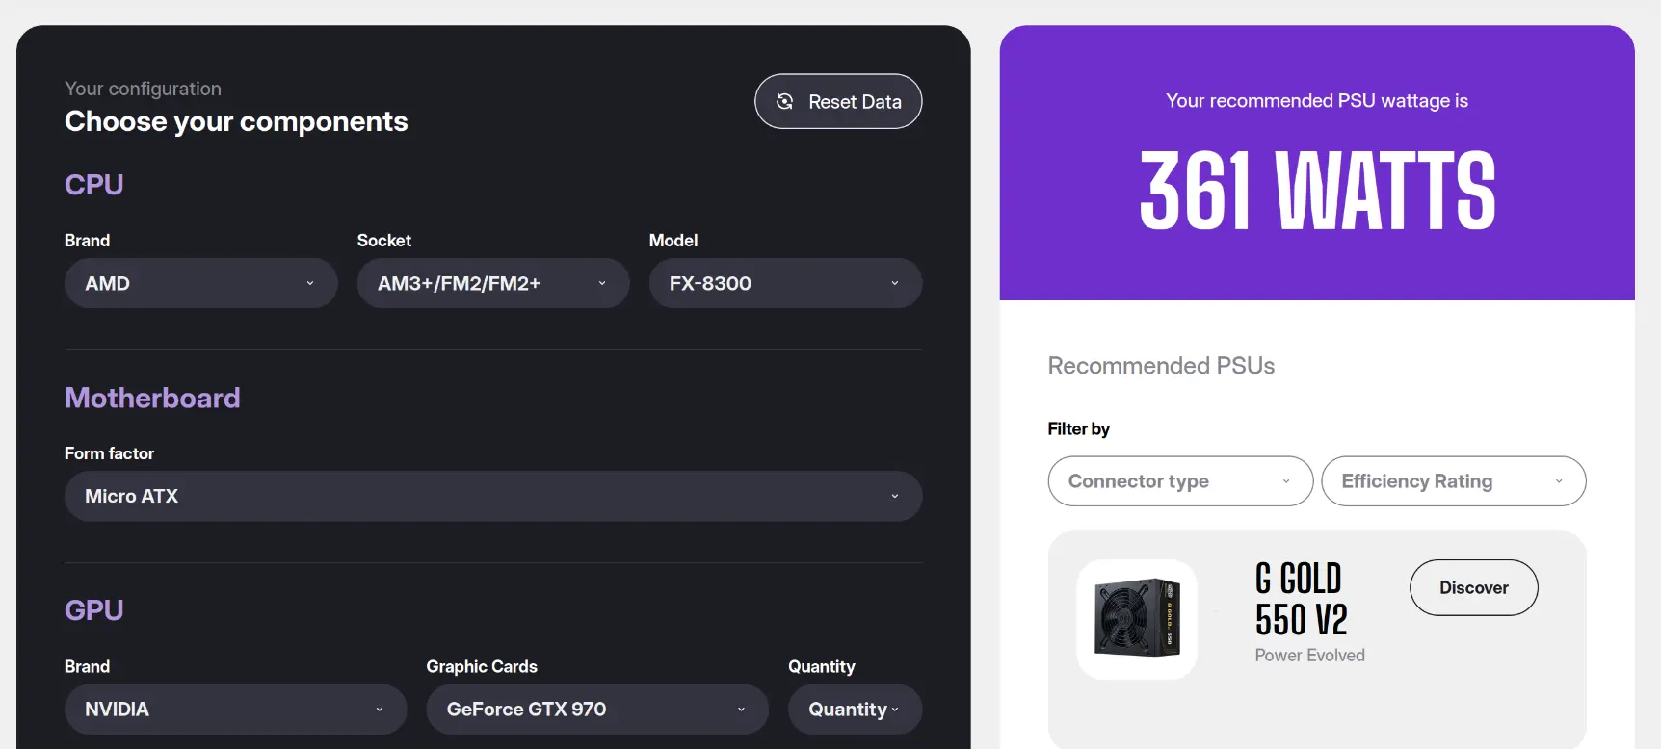Image resolution: width=1661 pixels, height=749 pixels.
Task: Click the Reset Data button
Action: [838, 101]
